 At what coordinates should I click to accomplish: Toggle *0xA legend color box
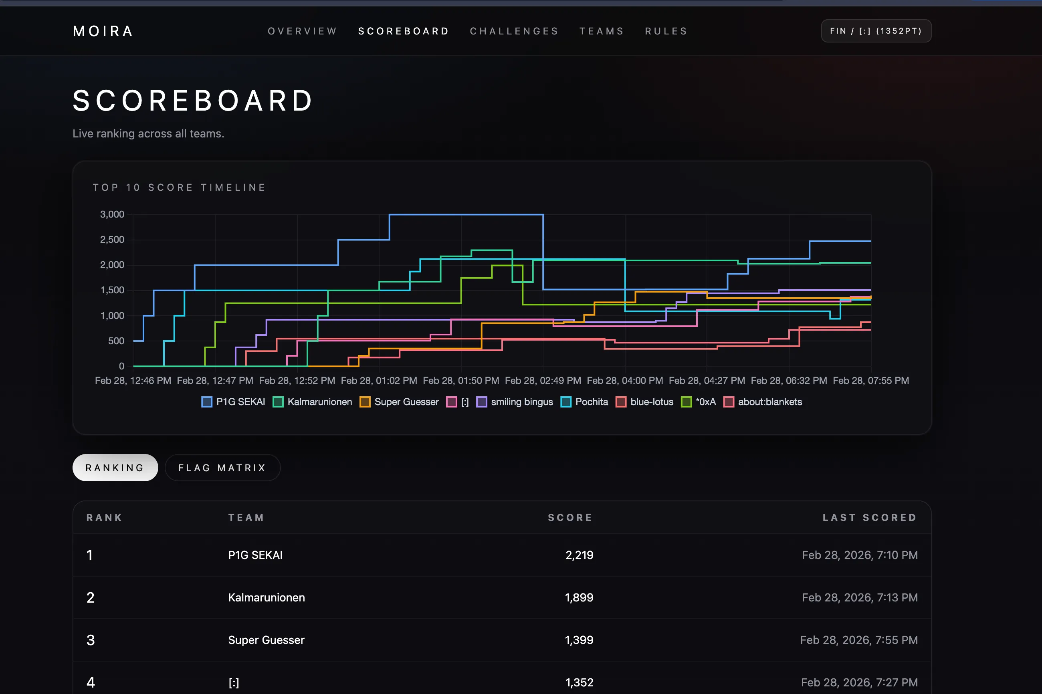[x=686, y=402]
